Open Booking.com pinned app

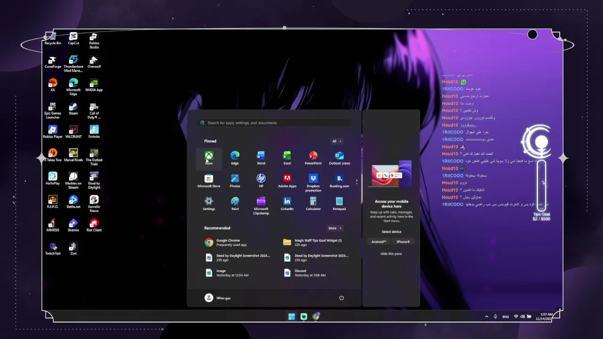pos(339,181)
